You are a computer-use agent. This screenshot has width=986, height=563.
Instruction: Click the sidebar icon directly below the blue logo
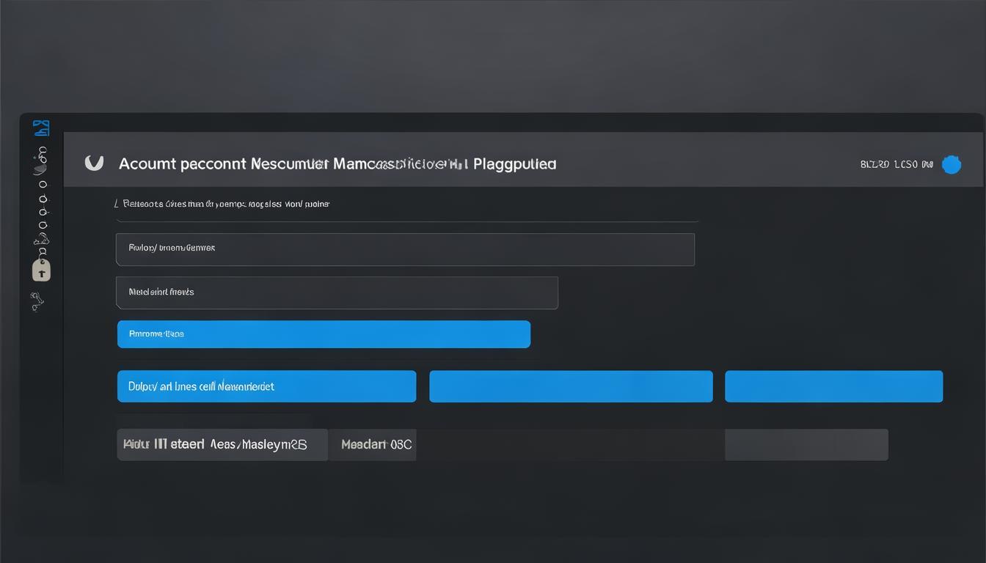[x=43, y=152]
